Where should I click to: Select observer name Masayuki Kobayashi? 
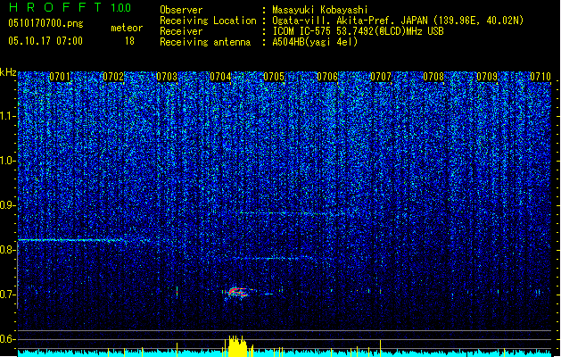coord(320,10)
